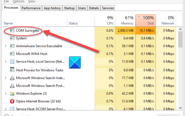Image resolution: width=185 pixels, height=116 pixels.
Task: Expand Windows Explorer (3) group
Action: pos(6,93)
